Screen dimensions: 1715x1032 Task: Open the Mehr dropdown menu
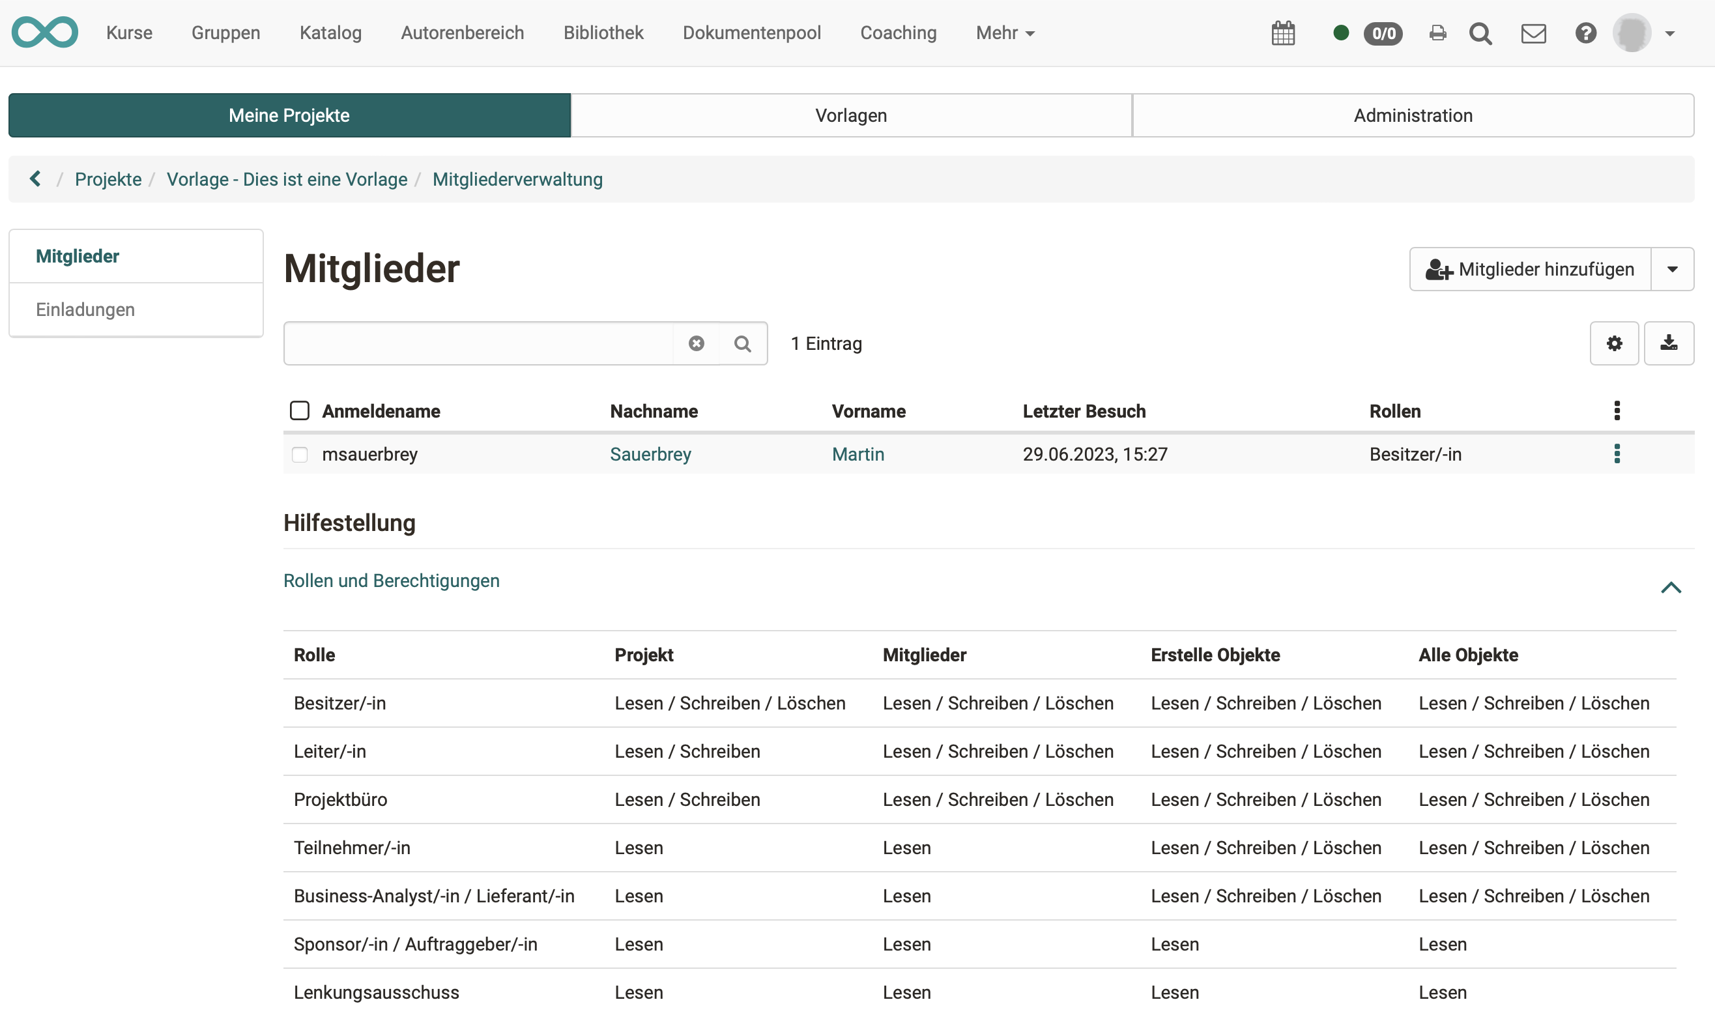tap(1004, 33)
